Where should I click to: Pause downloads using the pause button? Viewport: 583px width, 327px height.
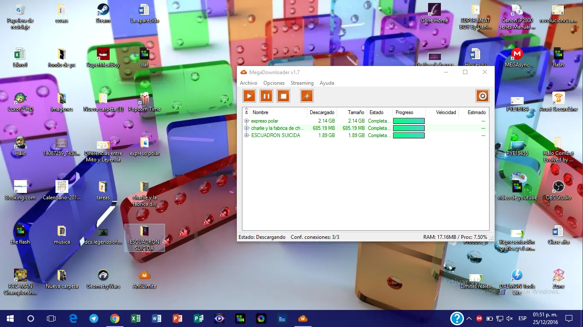pyautogui.click(x=266, y=96)
